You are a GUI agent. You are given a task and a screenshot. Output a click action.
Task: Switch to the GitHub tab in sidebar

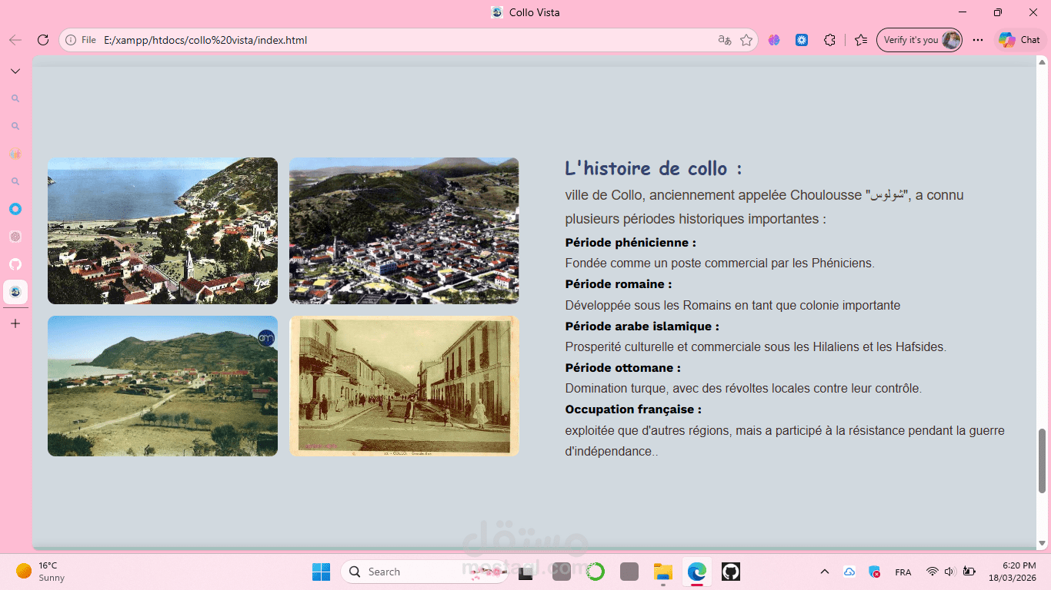[15, 264]
